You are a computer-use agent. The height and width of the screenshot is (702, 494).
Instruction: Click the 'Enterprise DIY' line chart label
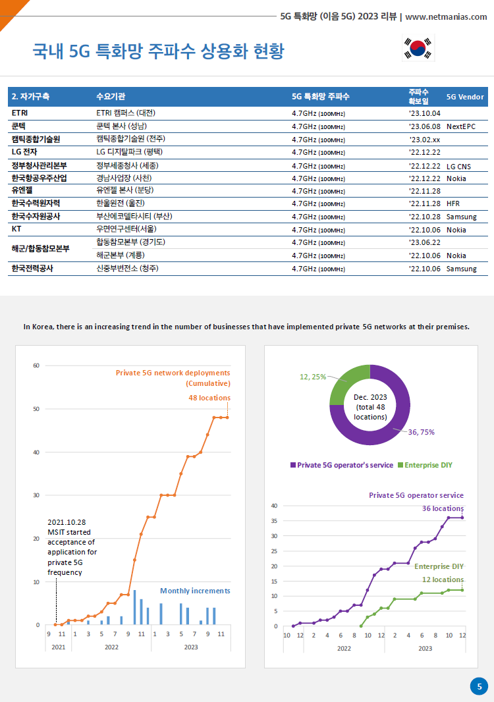coord(439,566)
